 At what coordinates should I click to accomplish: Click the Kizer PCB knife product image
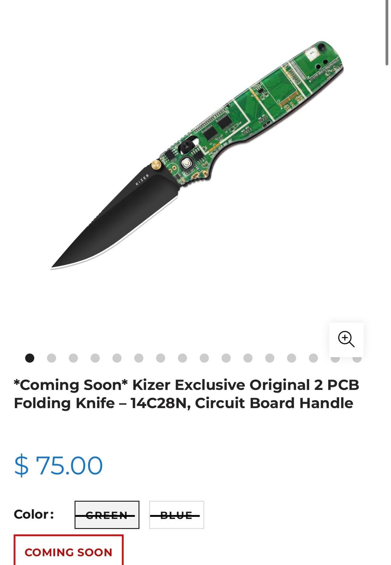[x=197, y=156]
